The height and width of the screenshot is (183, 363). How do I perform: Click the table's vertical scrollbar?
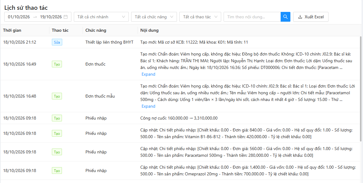(361, 89)
